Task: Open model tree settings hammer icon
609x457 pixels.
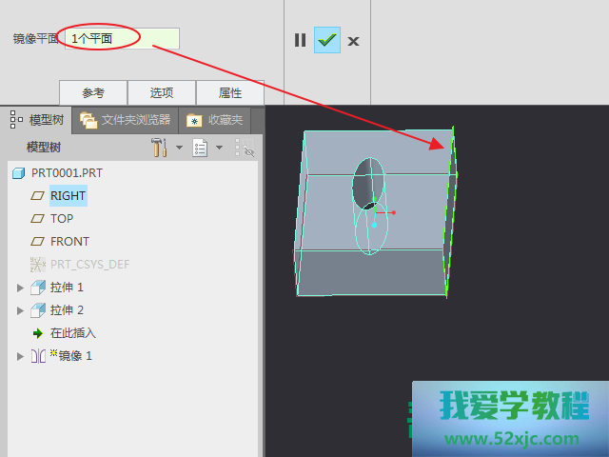Action: point(159,148)
